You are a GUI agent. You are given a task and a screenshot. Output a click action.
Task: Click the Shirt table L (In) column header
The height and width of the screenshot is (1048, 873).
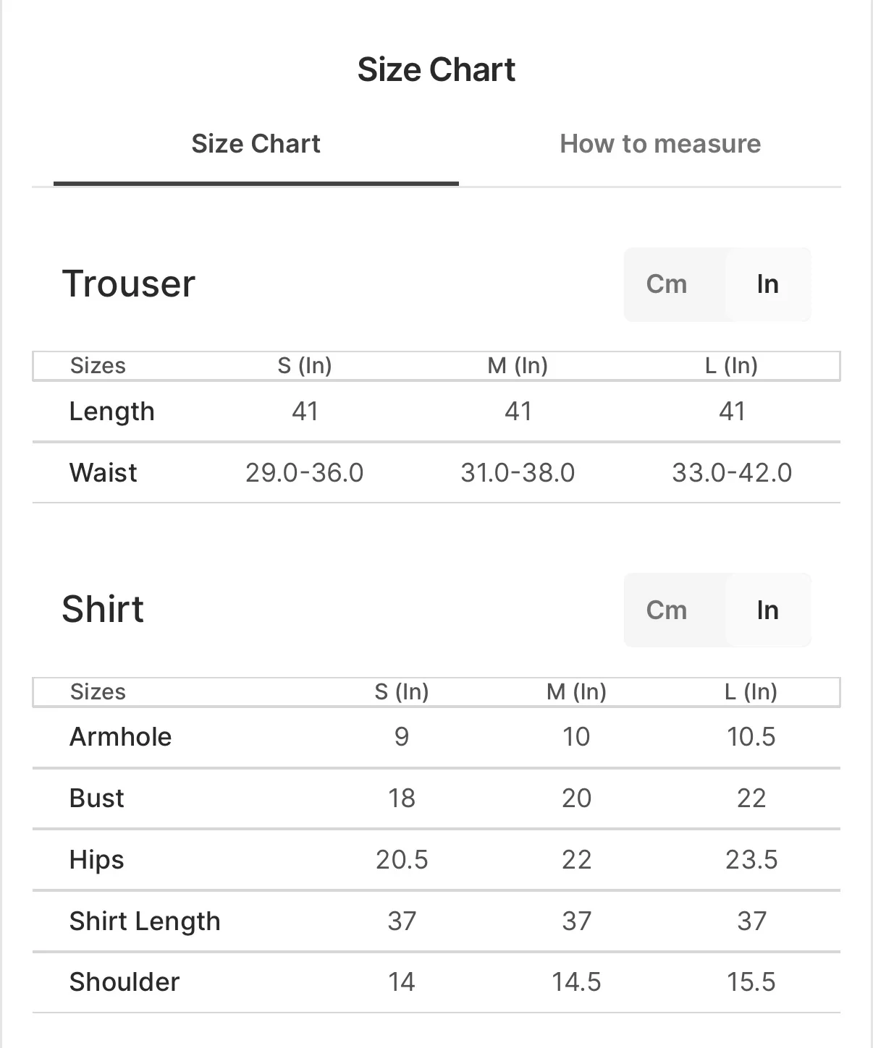click(x=751, y=692)
